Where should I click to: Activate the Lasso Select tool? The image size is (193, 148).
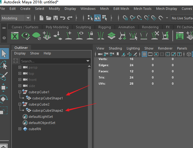click(4, 65)
